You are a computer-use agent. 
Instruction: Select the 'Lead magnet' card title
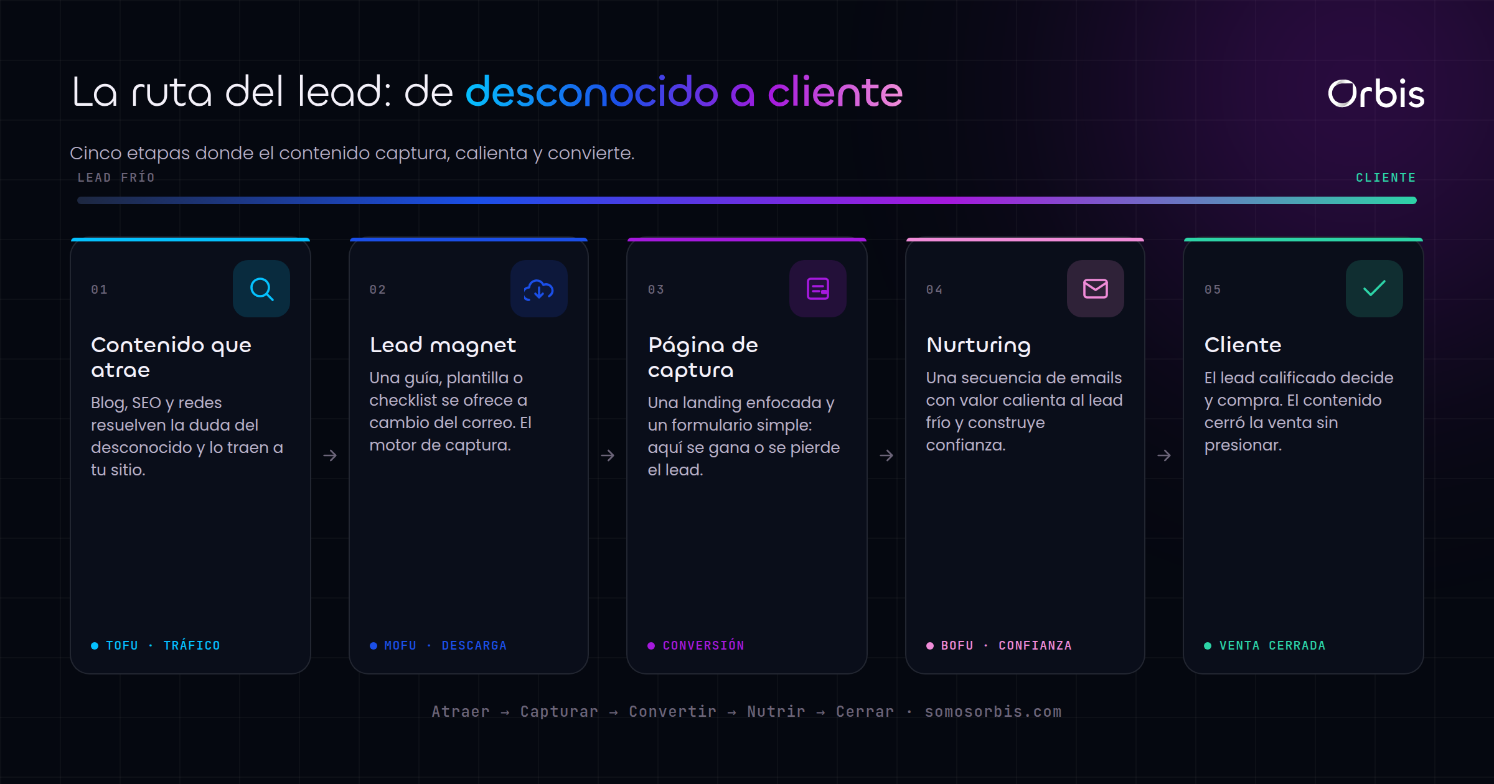click(x=443, y=345)
